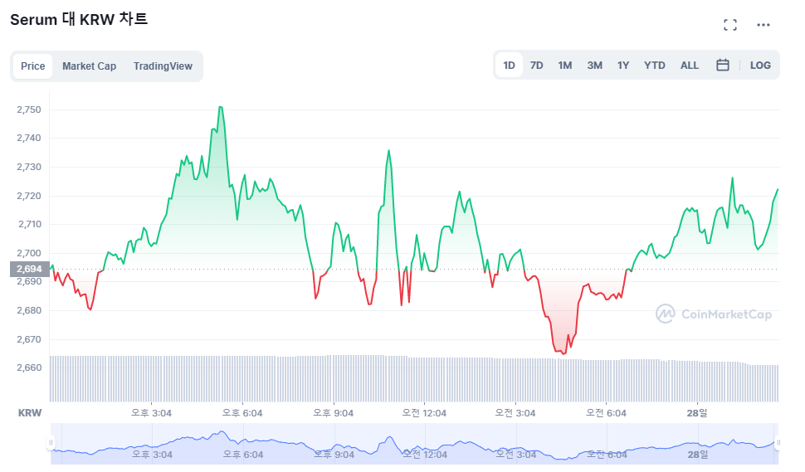Open the calendar date range picker

tap(722, 66)
